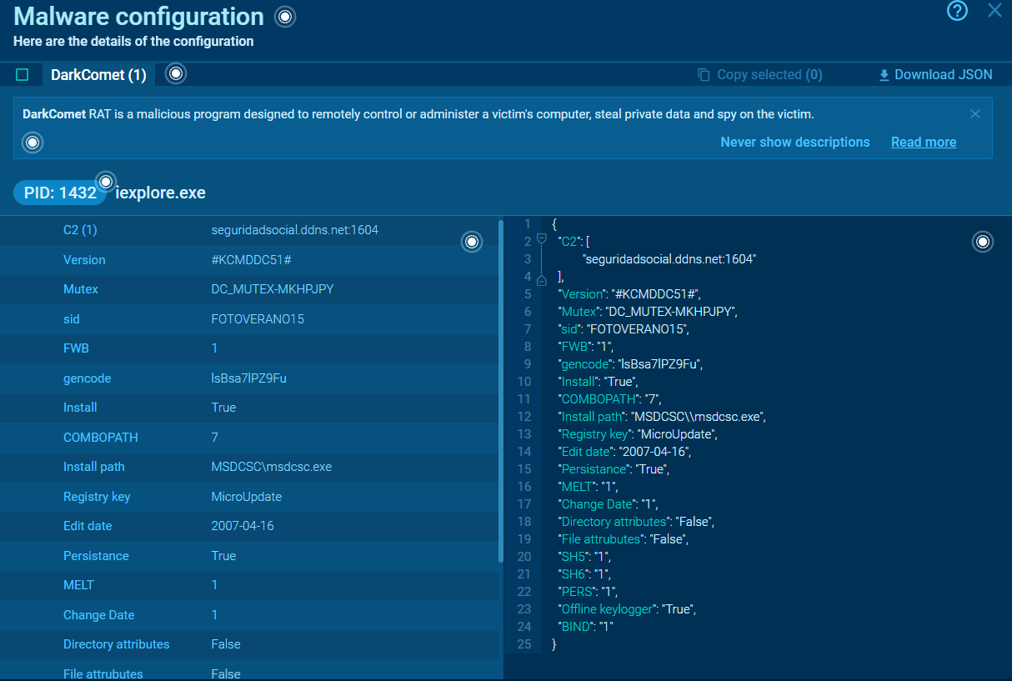Screen dimensions: 1012x681
Task: Select the gencode row label
Action: (x=87, y=378)
